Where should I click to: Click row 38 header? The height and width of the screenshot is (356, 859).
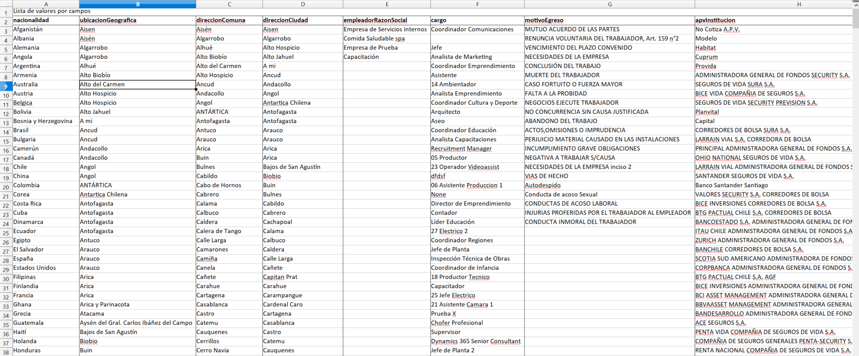pyautogui.click(x=6, y=352)
